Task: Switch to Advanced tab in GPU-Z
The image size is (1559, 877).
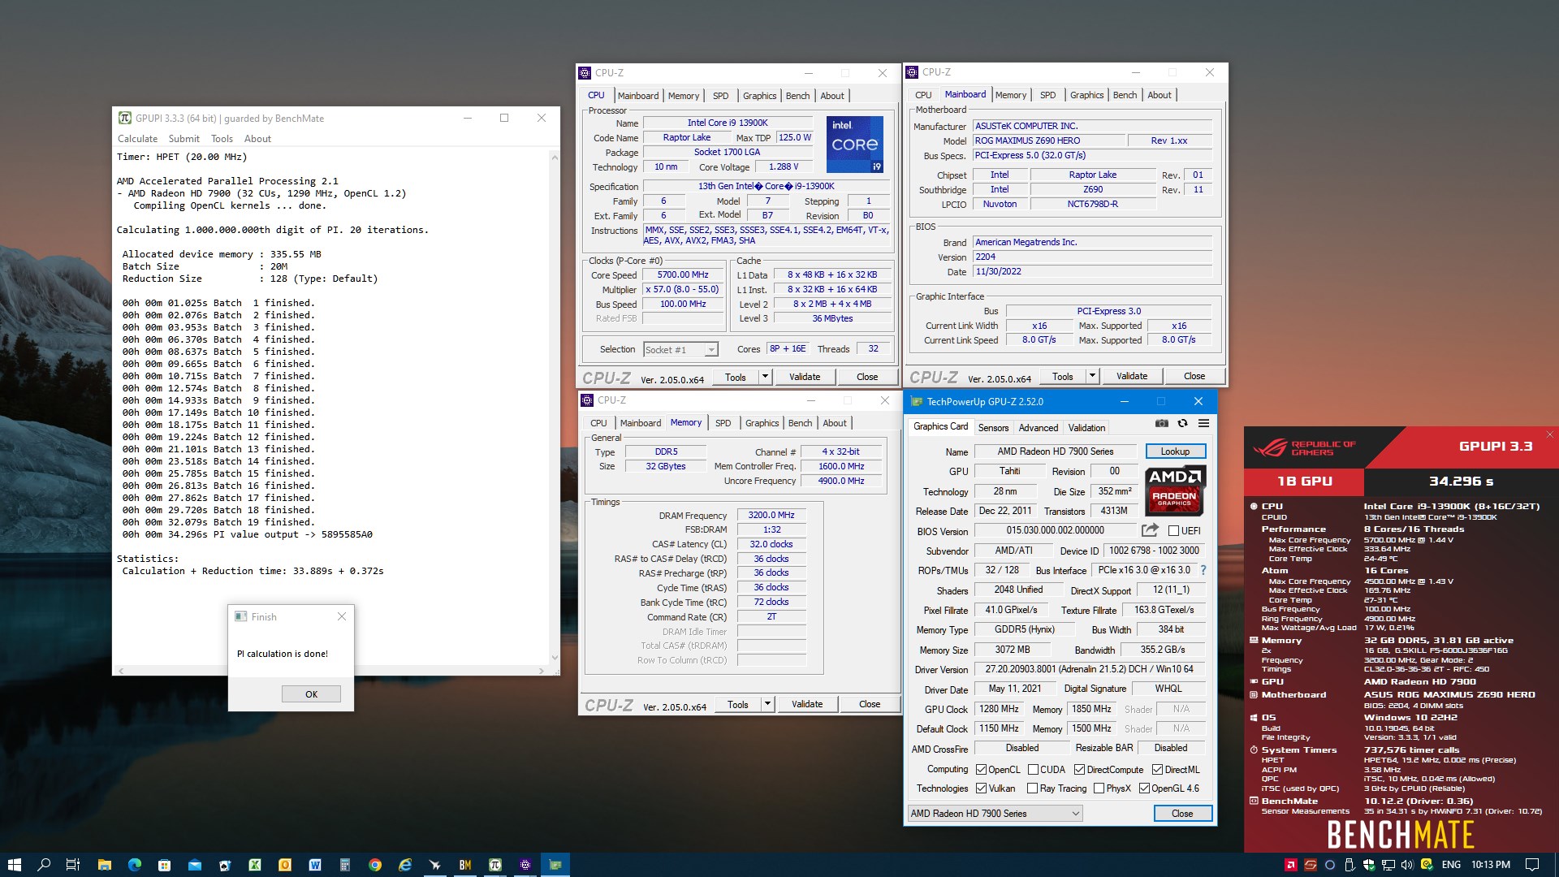Action: pos(1039,428)
